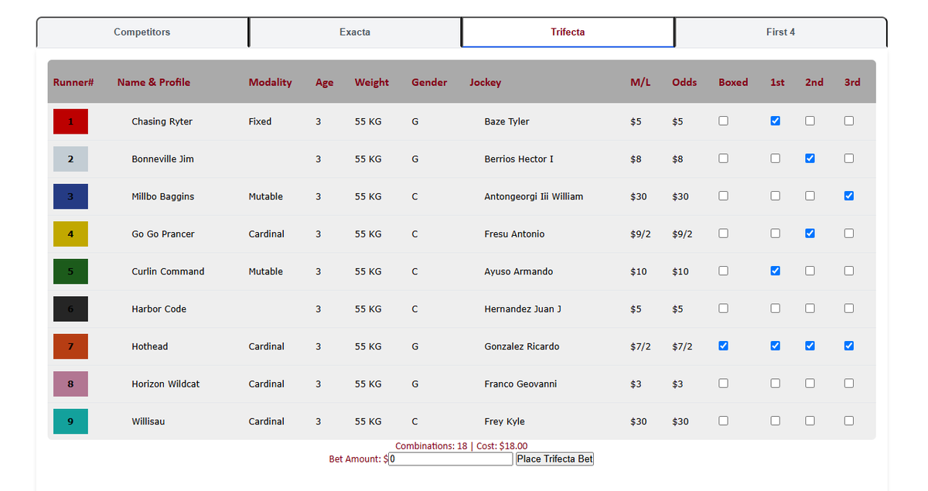Screen dimensions: 928x491
Task: Click jockey Hernandez Juan J
Action: (x=523, y=309)
